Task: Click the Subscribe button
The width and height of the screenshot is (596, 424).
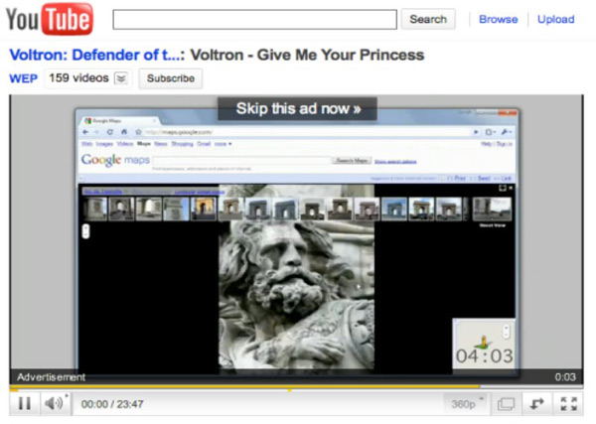Action: (x=170, y=78)
